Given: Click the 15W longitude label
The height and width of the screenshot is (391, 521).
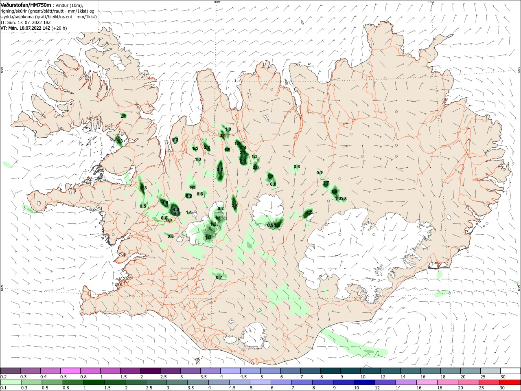Looking at the screenshot, I should click(431, 2).
